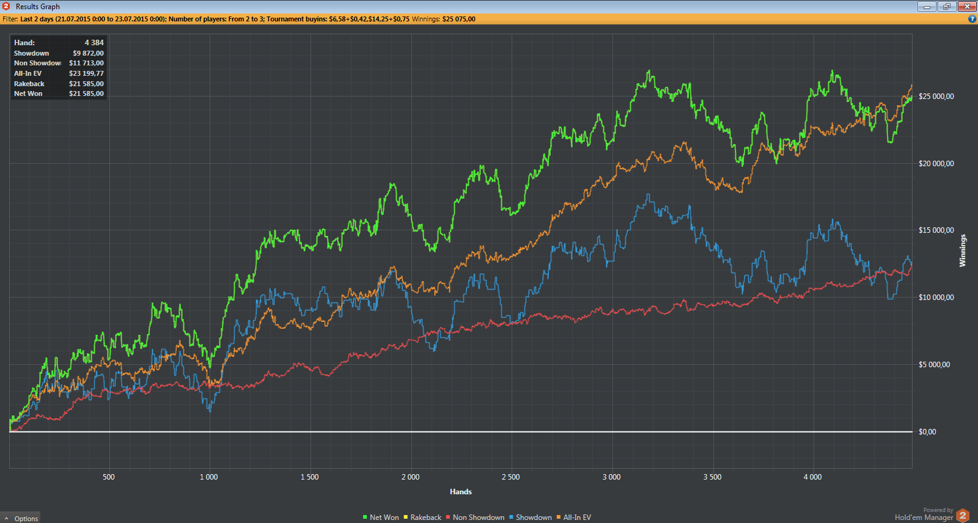Open the Options panel label

tap(26, 519)
